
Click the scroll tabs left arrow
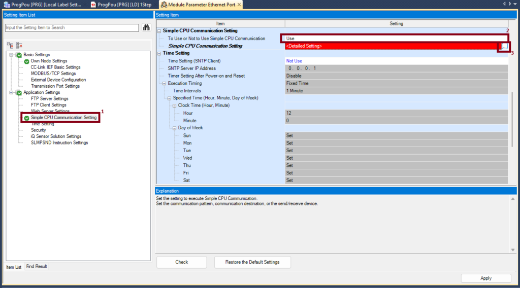tap(504, 4)
